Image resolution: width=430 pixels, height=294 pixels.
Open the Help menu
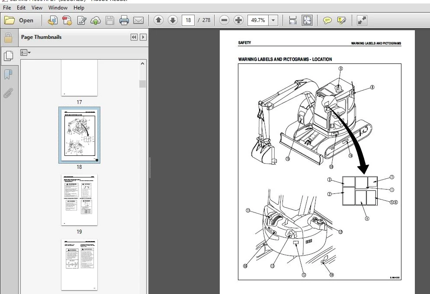click(79, 8)
